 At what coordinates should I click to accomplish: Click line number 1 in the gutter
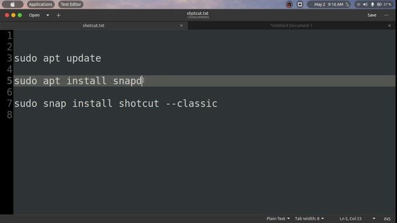[9, 36]
